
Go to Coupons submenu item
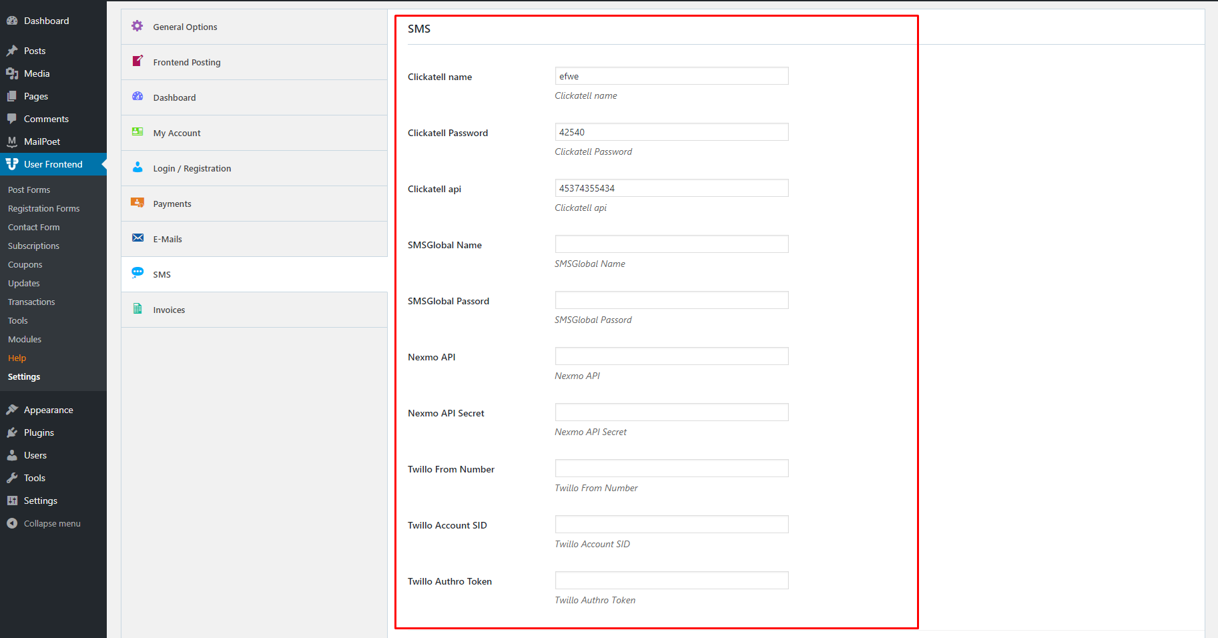pyautogui.click(x=25, y=264)
